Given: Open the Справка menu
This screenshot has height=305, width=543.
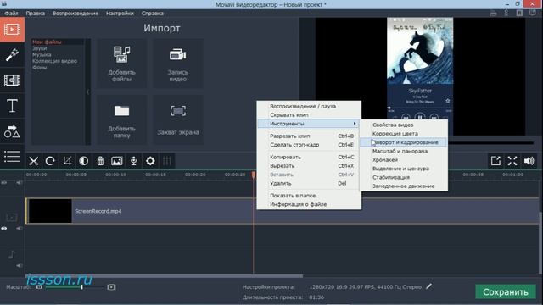Looking at the screenshot, I should point(153,14).
